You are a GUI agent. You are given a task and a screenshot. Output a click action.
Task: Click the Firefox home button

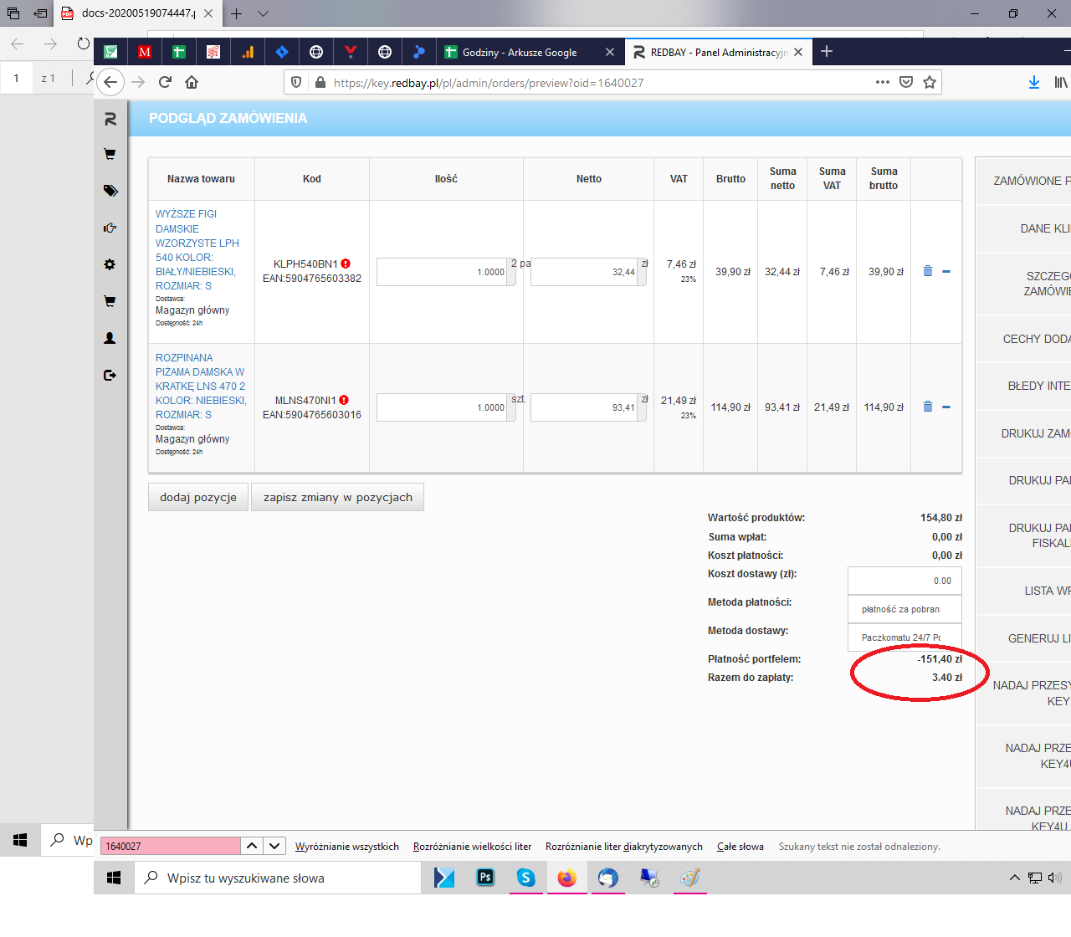point(192,82)
